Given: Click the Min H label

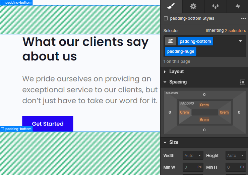Looking at the screenshot, I should [211, 167].
